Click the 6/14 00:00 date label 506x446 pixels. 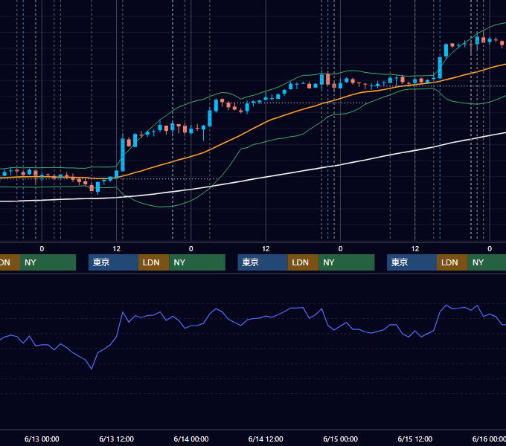[x=191, y=439]
